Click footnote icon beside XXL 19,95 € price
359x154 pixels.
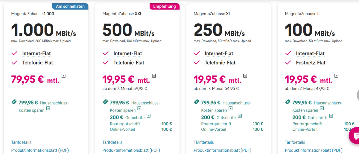(x=154, y=76)
